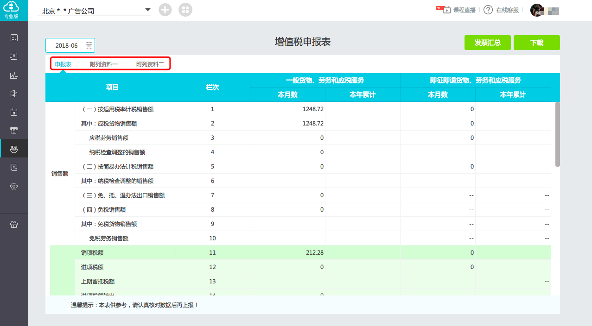The width and height of the screenshot is (592, 326).
Task: Switch to the 附列资料二 tab
Action: [x=150, y=64]
